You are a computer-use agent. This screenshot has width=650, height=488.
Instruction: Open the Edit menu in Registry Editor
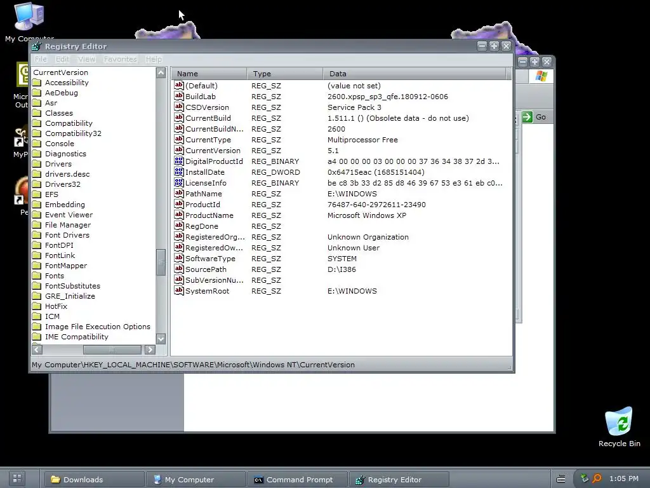pos(62,59)
